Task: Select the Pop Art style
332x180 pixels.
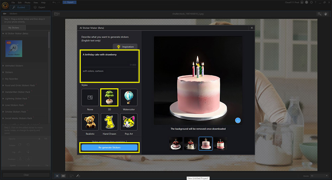Action: point(129,122)
